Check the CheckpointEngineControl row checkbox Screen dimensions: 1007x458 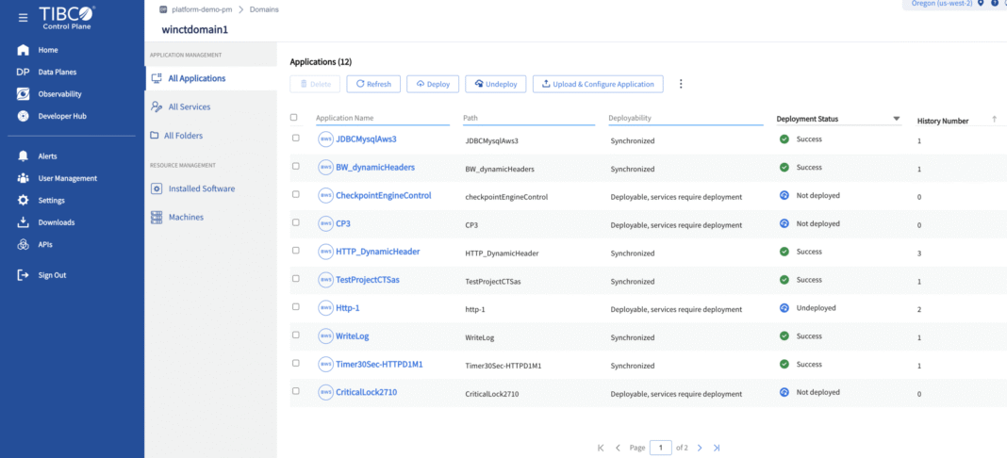click(x=296, y=194)
